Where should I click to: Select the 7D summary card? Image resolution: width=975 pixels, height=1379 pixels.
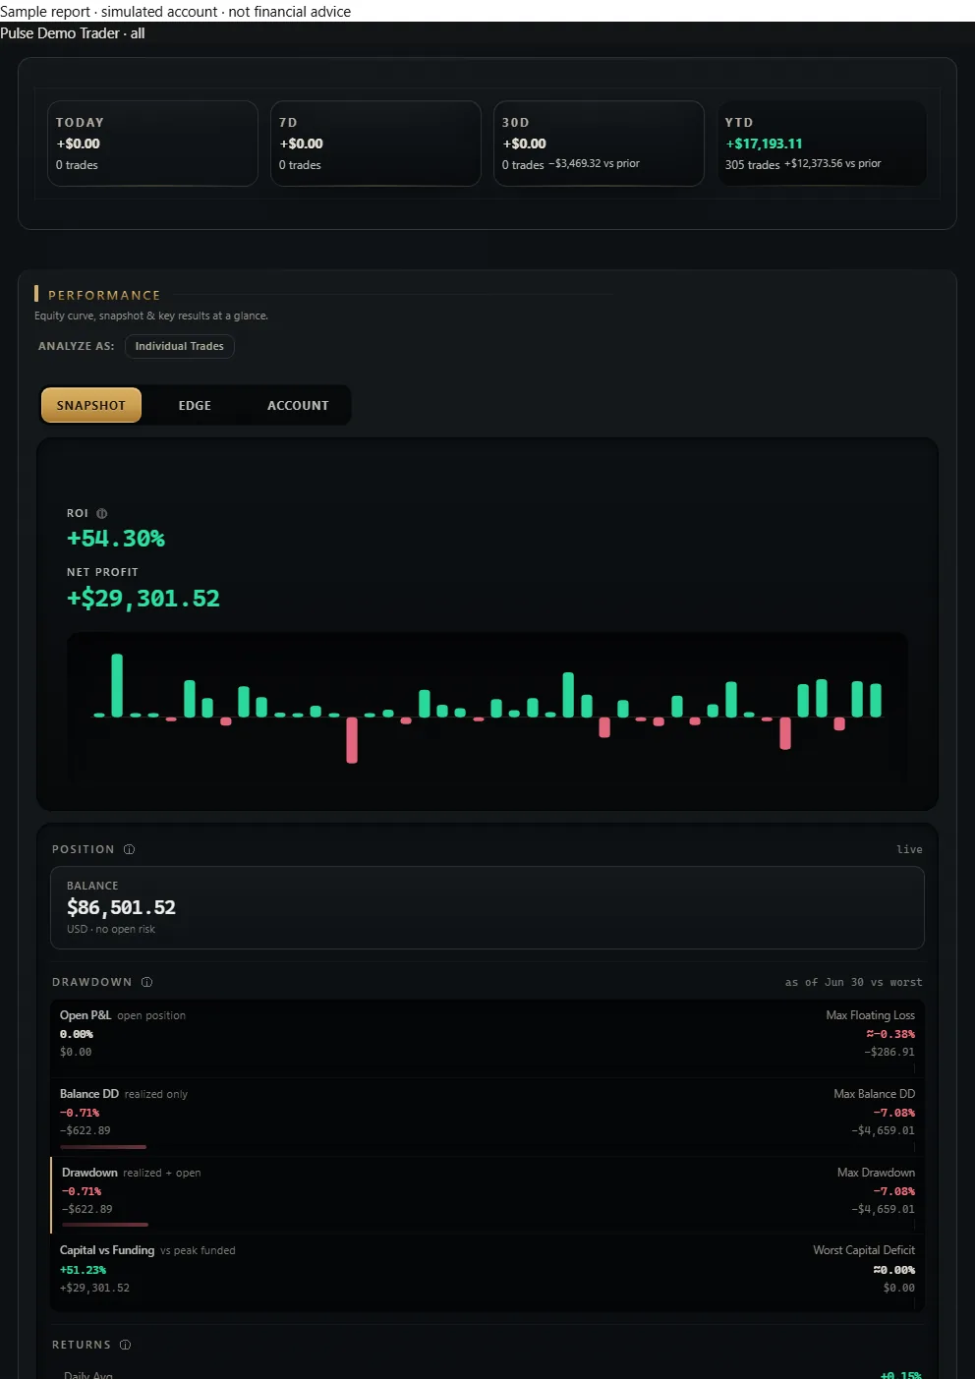pos(375,144)
